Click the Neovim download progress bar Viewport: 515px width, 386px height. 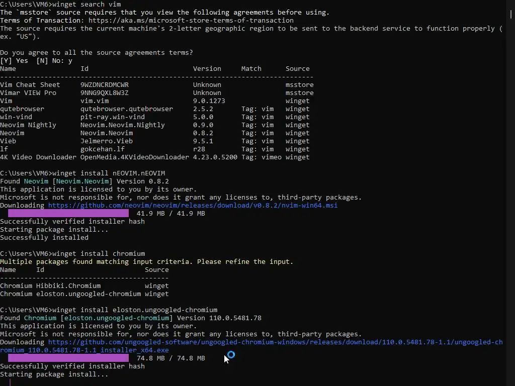click(x=68, y=213)
